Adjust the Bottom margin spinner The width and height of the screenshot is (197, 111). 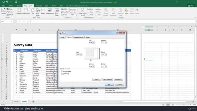93,66
